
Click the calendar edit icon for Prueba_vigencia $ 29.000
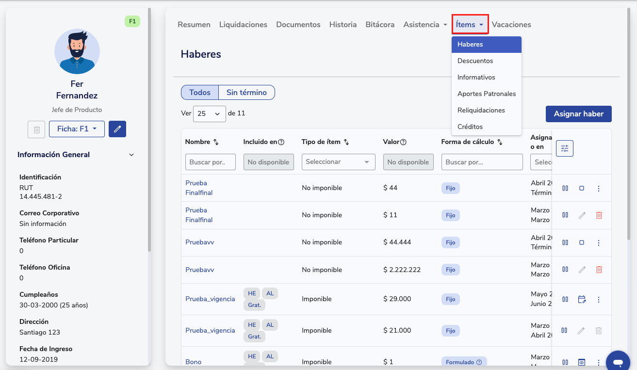[x=582, y=300]
